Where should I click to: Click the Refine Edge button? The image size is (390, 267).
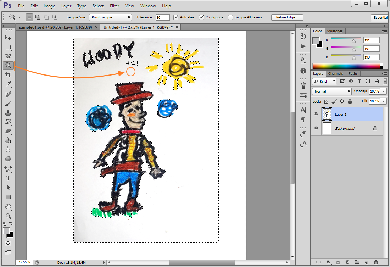coord(287,17)
